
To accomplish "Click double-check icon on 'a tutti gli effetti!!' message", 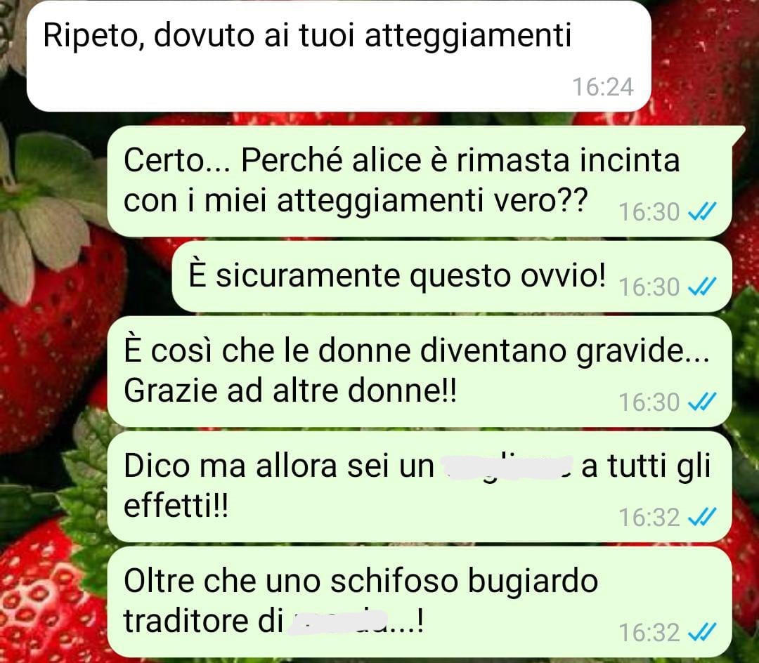I will tap(702, 517).
